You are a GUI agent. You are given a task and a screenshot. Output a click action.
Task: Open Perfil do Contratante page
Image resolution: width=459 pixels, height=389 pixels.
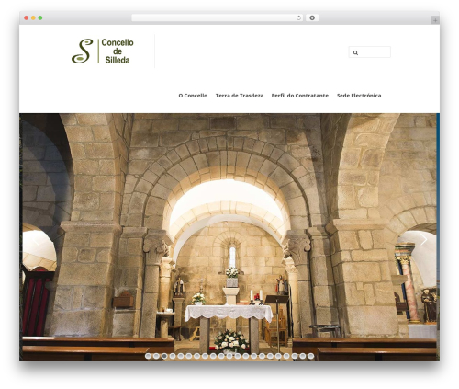pyautogui.click(x=300, y=96)
